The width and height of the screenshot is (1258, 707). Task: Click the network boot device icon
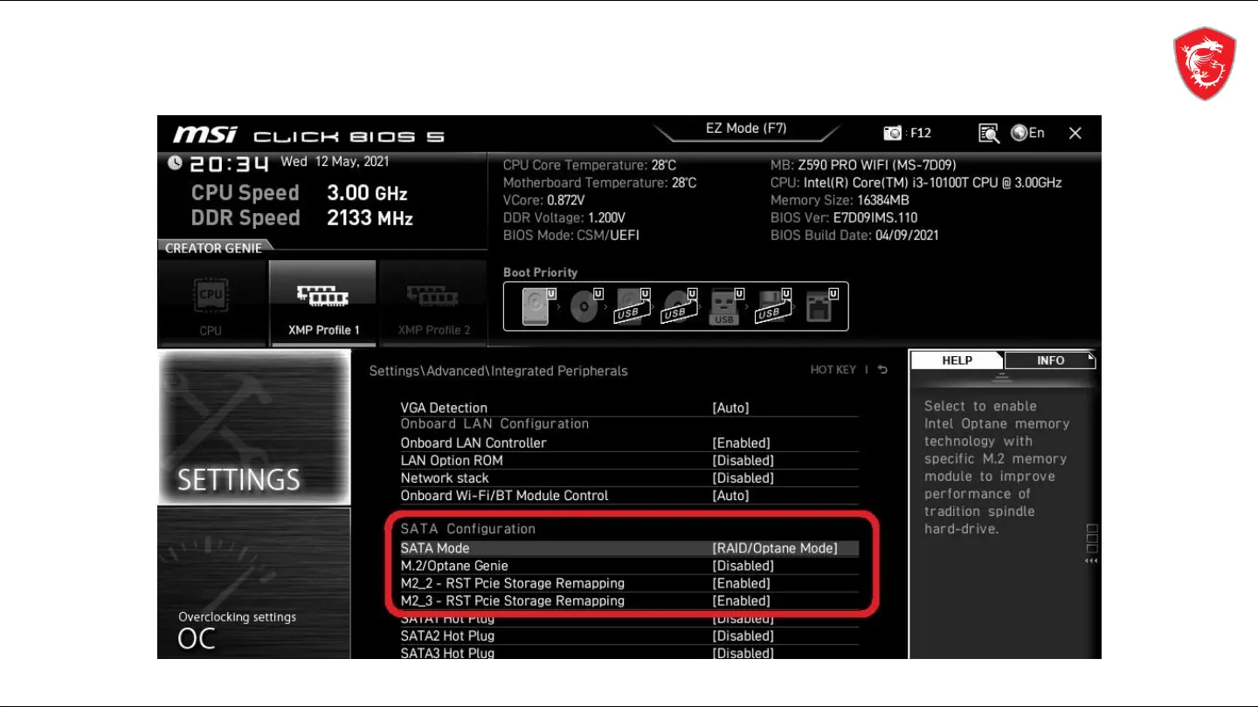tap(821, 306)
